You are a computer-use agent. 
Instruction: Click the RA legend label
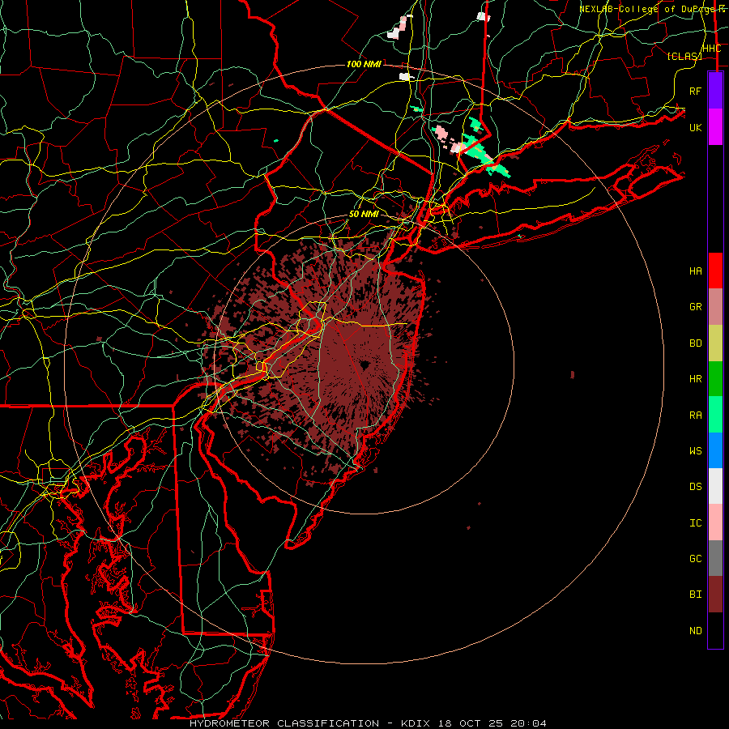coord(696,416)
